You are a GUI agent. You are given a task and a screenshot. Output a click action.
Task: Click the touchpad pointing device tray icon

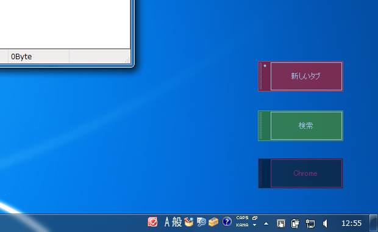pyautogui.click(x=281, y=223)
